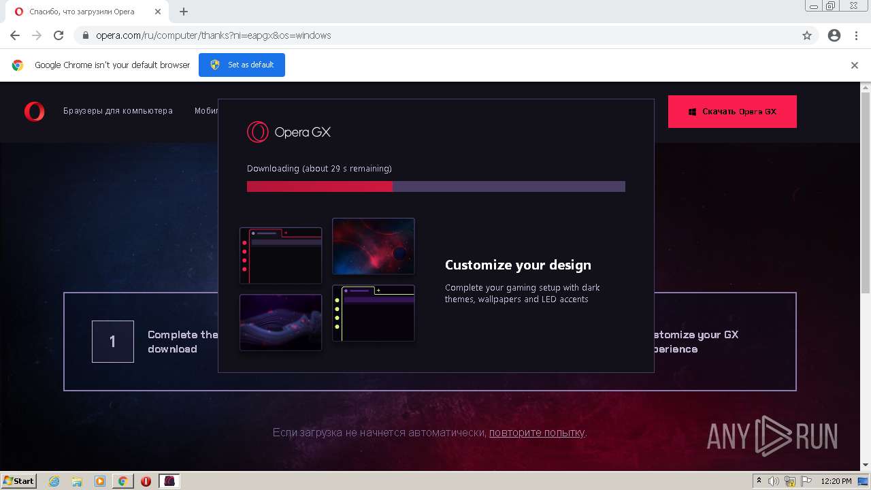The image size is (871, 490).
Task: Open a new tab with plus button
Action: coord(184,12)
